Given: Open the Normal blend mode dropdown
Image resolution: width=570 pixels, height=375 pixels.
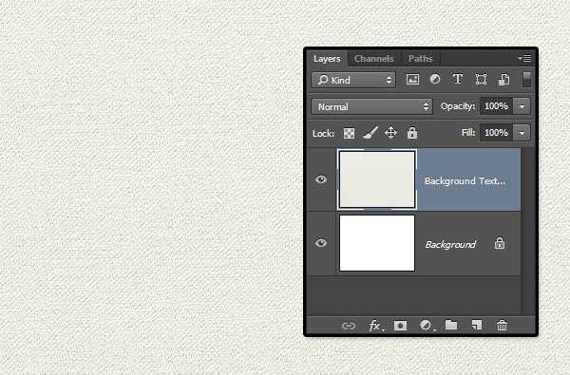Looking at the screenshot, I should [371, 107].
